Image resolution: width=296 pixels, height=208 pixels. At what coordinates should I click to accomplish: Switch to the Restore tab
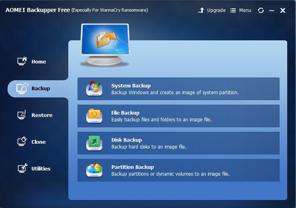(42, 115)
